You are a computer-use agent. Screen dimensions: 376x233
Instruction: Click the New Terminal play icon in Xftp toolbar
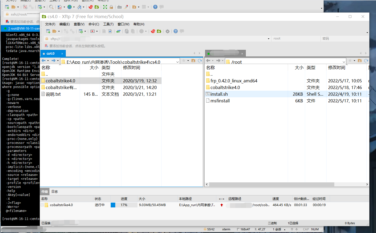click(x=93, y=31)
